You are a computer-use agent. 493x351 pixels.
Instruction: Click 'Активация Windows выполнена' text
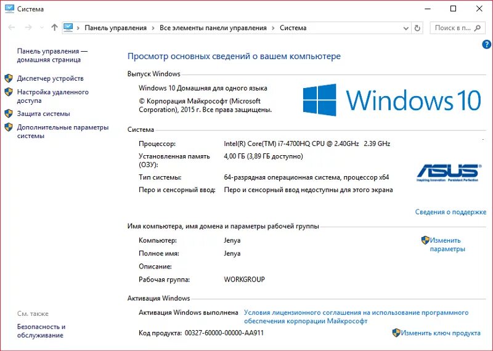[189, 312]
